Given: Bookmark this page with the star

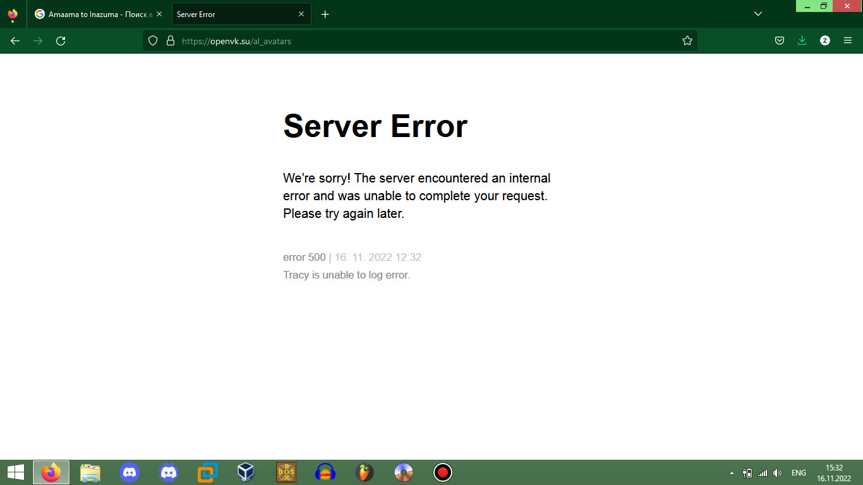Looking at the screenshot, I should point(687,41).
